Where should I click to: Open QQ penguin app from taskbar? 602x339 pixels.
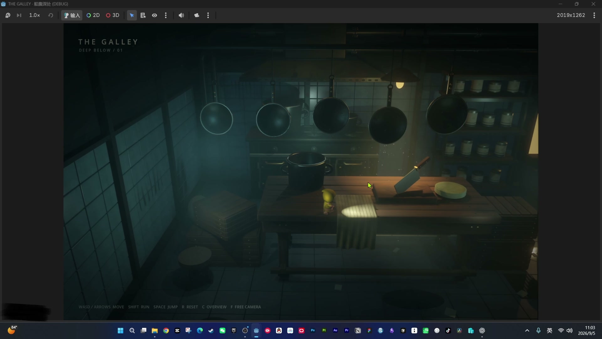point(279,331)
